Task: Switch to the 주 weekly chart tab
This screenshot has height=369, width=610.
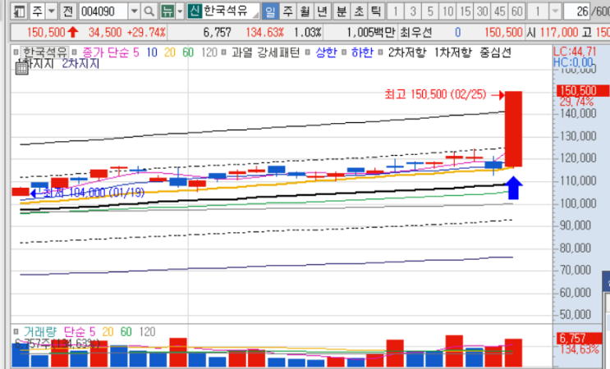Action: click(288, 11)
